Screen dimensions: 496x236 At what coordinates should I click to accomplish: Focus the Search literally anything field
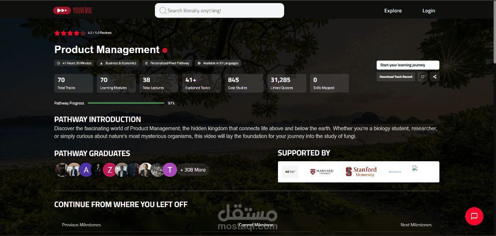219,10
